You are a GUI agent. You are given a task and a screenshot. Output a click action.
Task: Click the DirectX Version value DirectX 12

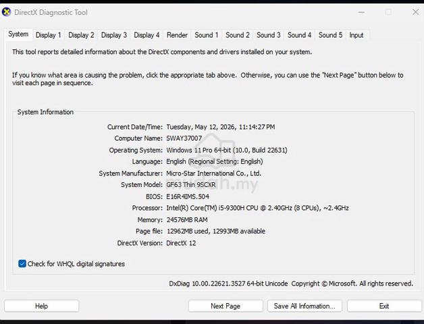pyautogui.click(x=181, y=243)
